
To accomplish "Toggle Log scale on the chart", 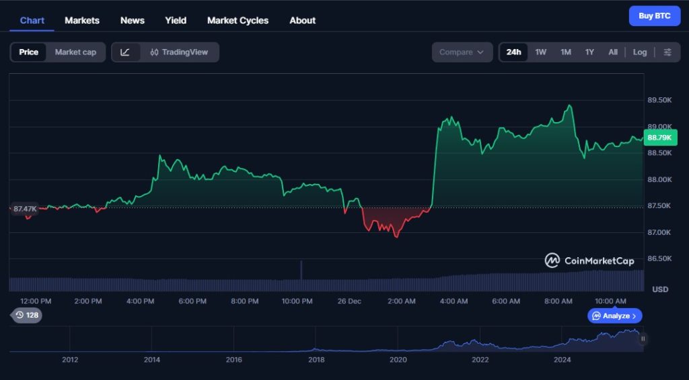I will coord(640,52).
